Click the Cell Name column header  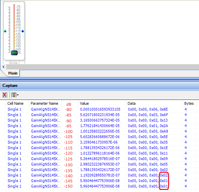coord(15,103)
